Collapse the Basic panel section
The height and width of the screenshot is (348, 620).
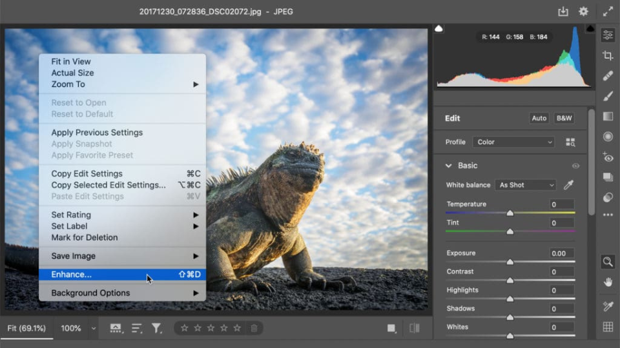[x=449, y=166]
